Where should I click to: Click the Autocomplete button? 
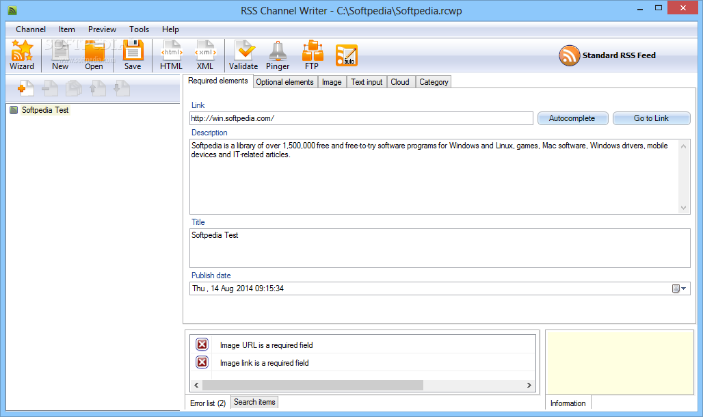pyautogui.click(x=572, y=118)
